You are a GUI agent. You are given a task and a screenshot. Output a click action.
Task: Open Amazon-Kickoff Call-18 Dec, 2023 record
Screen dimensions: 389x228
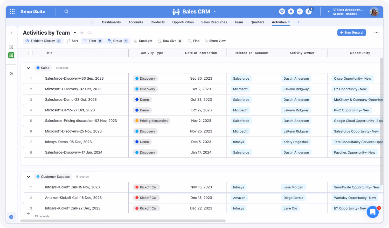(73, 198)
